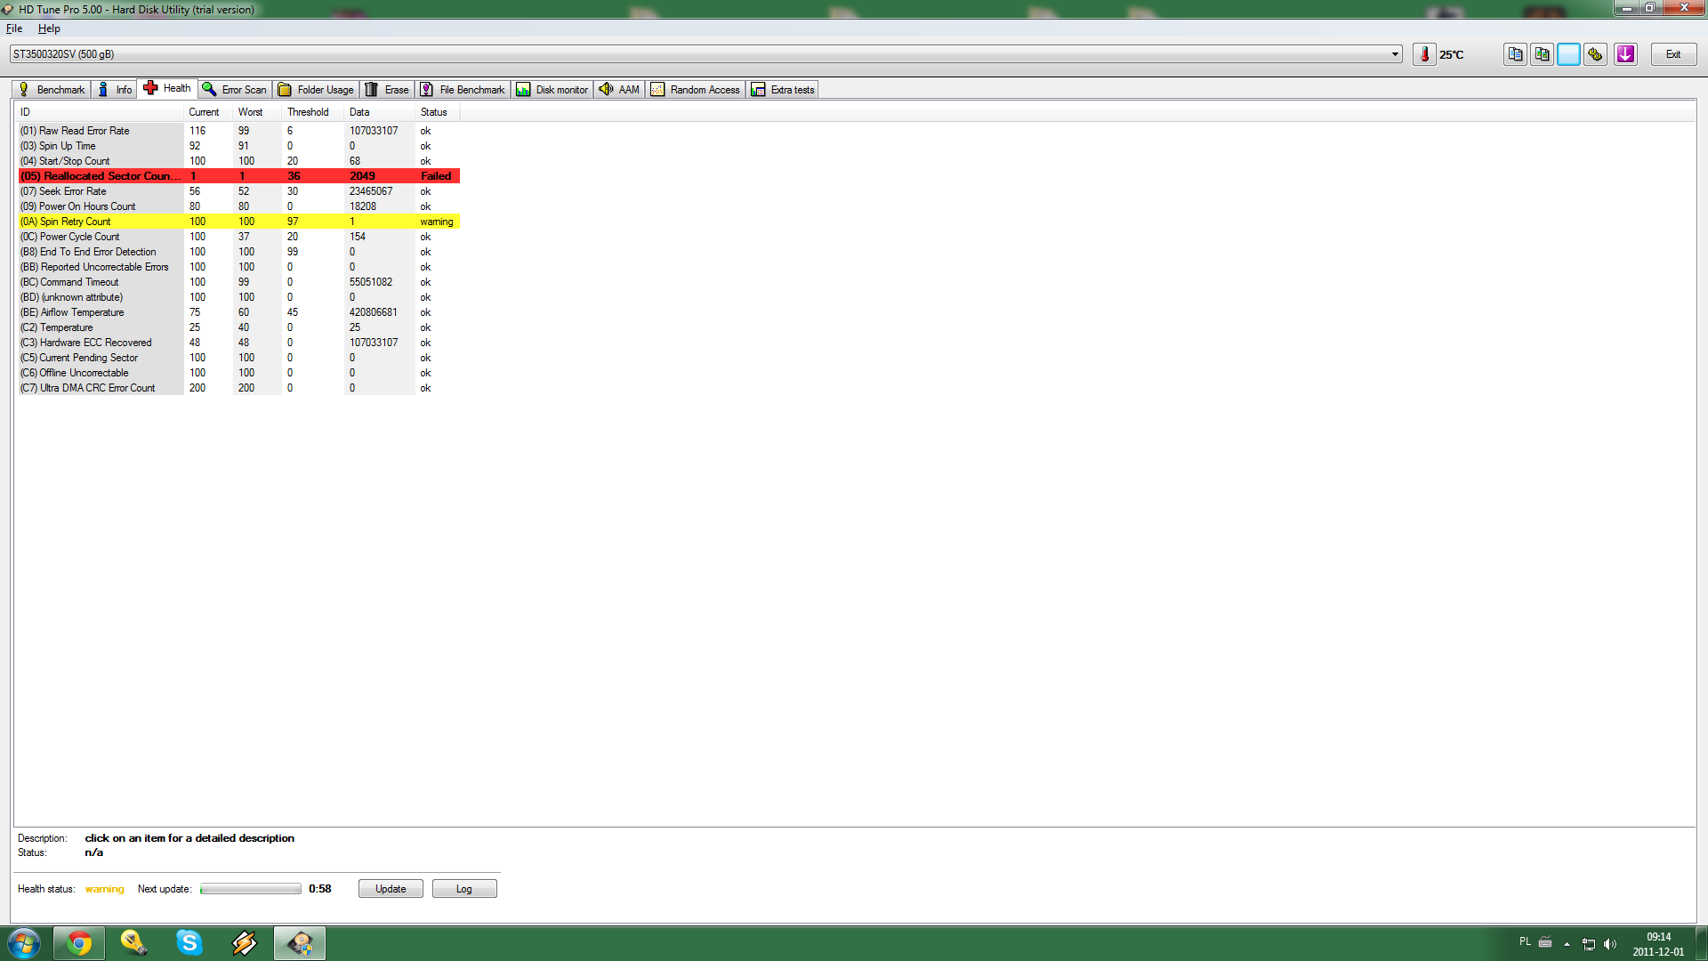Open Winamp from the taskbar
Screen dimensions: 1708x961
coord(245,943)
